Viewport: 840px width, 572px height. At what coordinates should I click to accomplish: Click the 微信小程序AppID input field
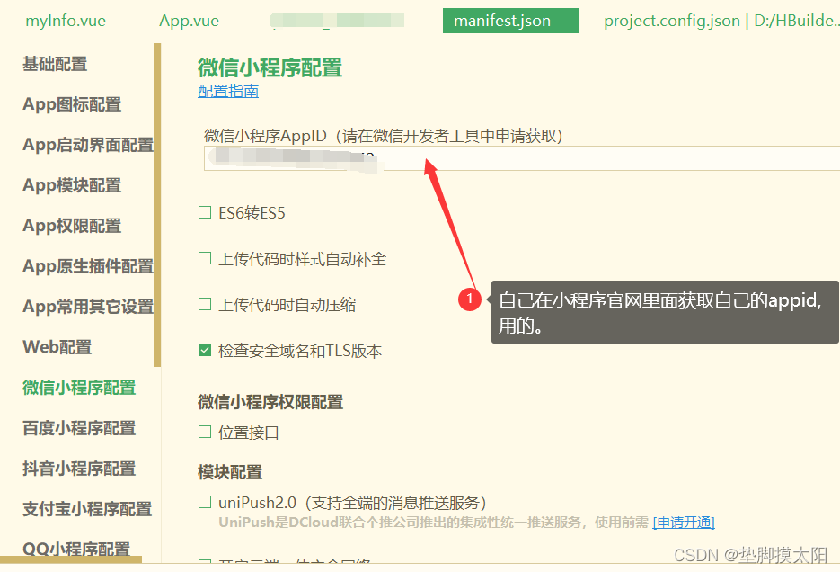tap(522, 158)
